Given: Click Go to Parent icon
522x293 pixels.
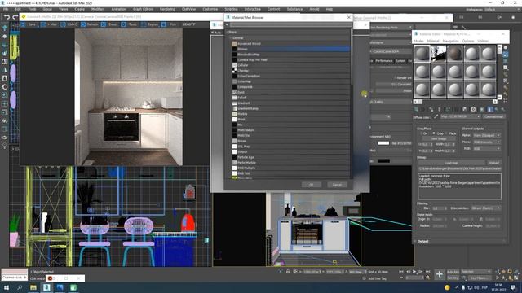Looking at the screenshot, I should click(x=497, y=109).
